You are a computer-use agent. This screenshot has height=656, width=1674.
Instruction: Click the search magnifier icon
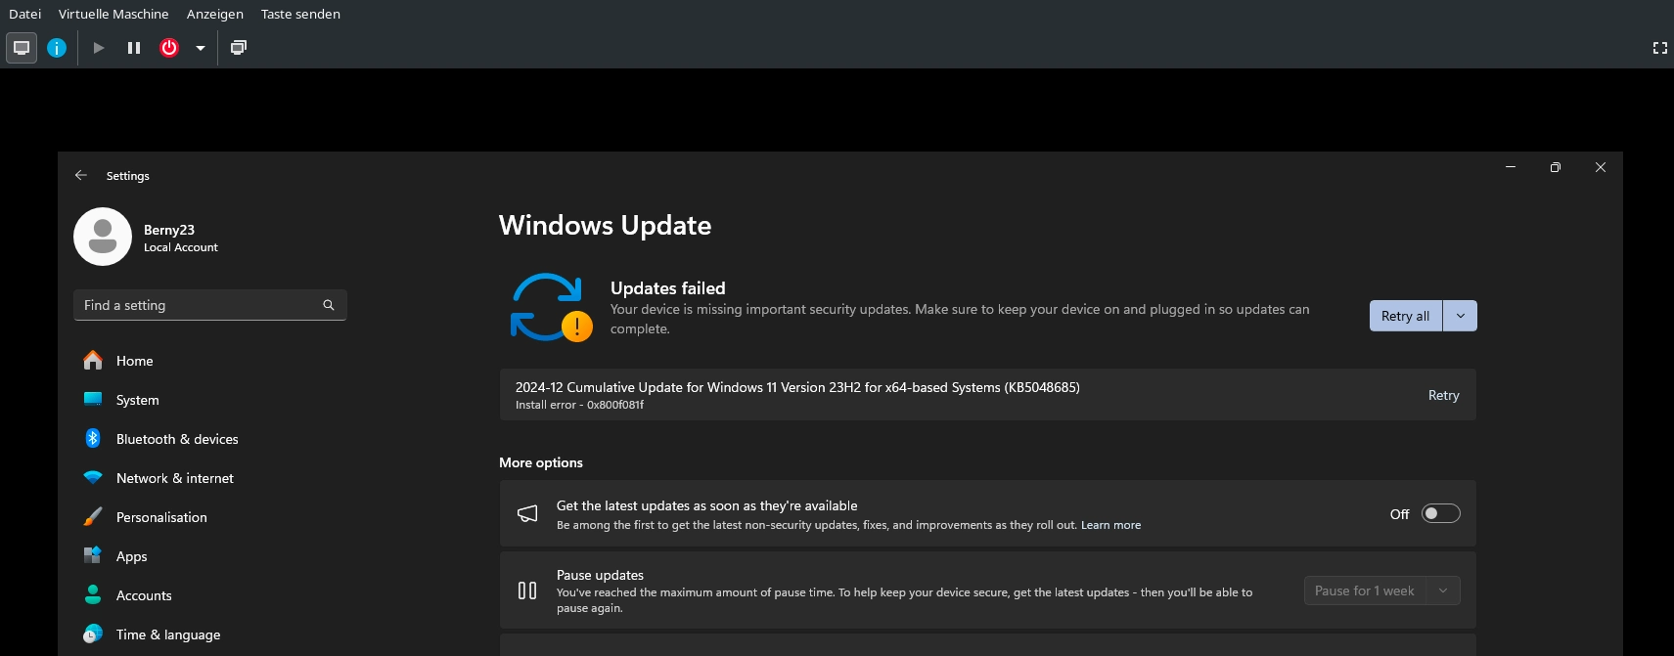(329, 305)
